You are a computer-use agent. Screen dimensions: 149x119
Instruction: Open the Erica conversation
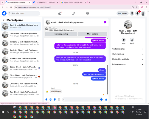coord(21,76)
